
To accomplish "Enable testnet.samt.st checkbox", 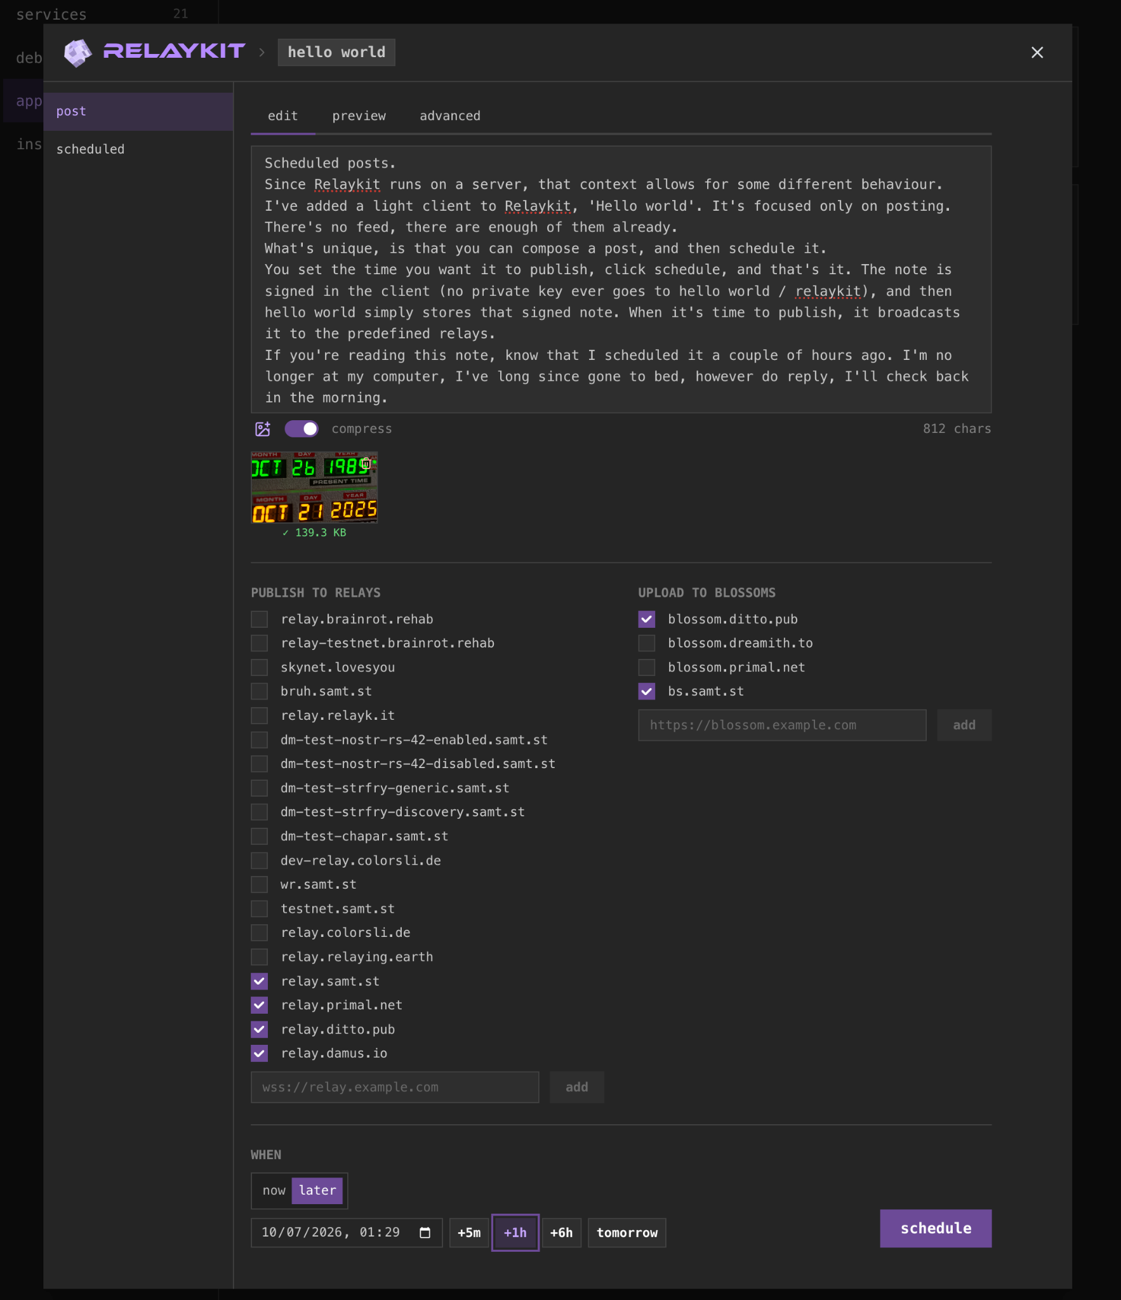I will pos(259,908).
